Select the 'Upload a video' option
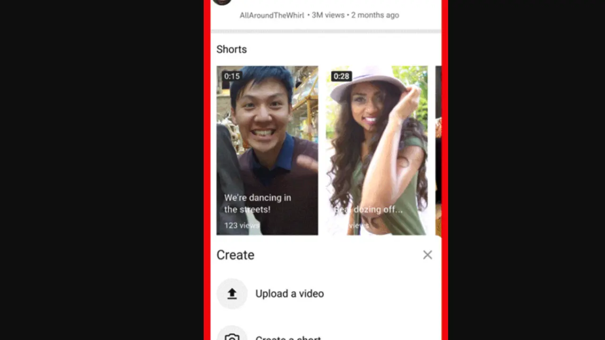The image size is (605, 340). [x=289, y=294]
